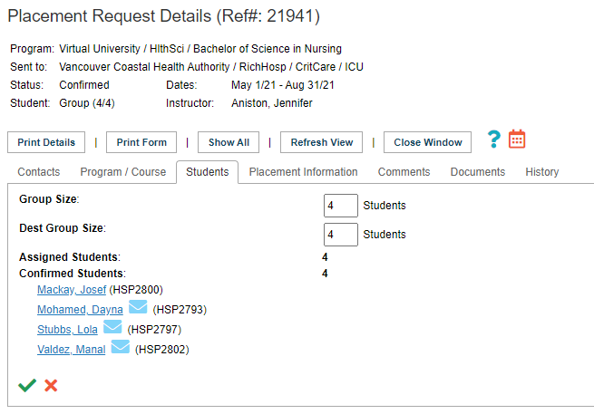Refresh the view with Refresh View
The height and width of the screenshot is (414, 594).
[x=321, y=142]
